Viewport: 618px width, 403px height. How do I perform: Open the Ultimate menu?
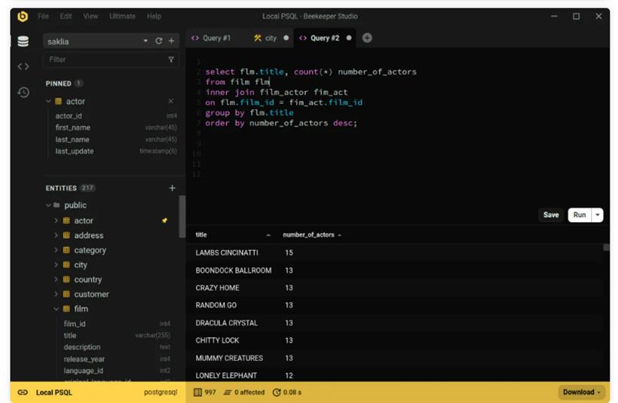[122, 16]
